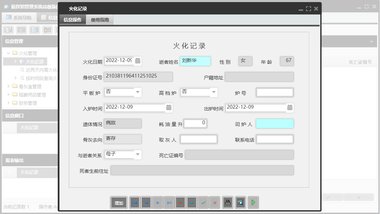The image size is (380, 214).
Task: Switch to the 使用指南 tab
Action: [100, 20]
